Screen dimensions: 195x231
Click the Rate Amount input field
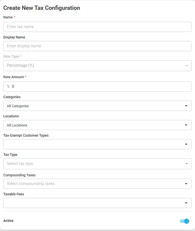97,86
